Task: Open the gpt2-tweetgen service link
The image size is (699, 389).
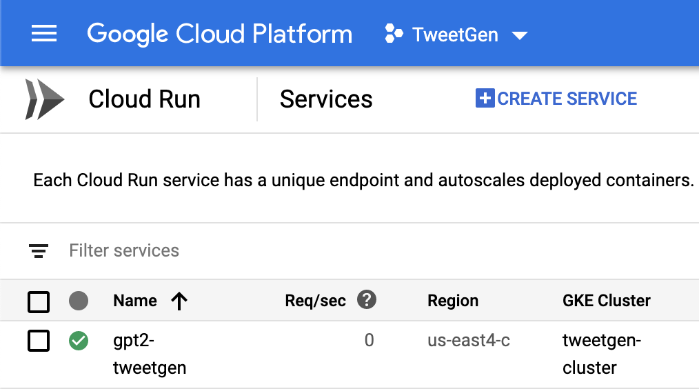Action: (x=150, y=355)
